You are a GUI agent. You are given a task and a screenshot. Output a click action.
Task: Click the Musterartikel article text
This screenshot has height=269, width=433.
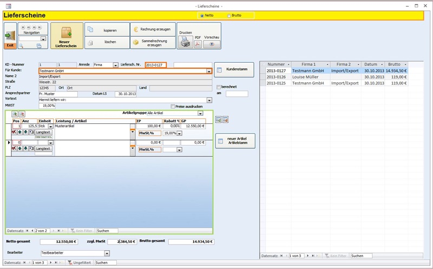coord(64,126)
